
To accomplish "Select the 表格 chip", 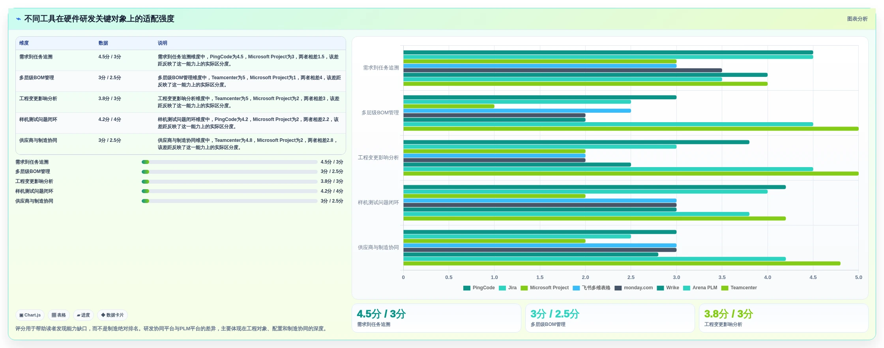I will coord(59,315).
